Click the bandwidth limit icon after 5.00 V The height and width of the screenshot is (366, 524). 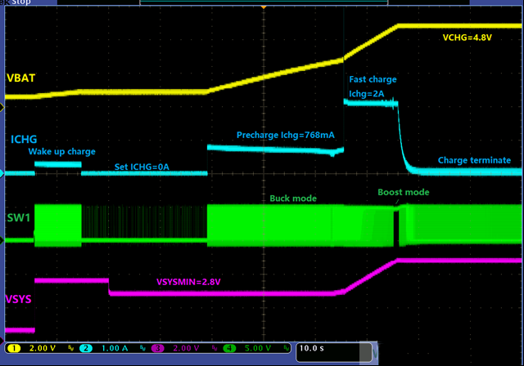coord(287,348)
